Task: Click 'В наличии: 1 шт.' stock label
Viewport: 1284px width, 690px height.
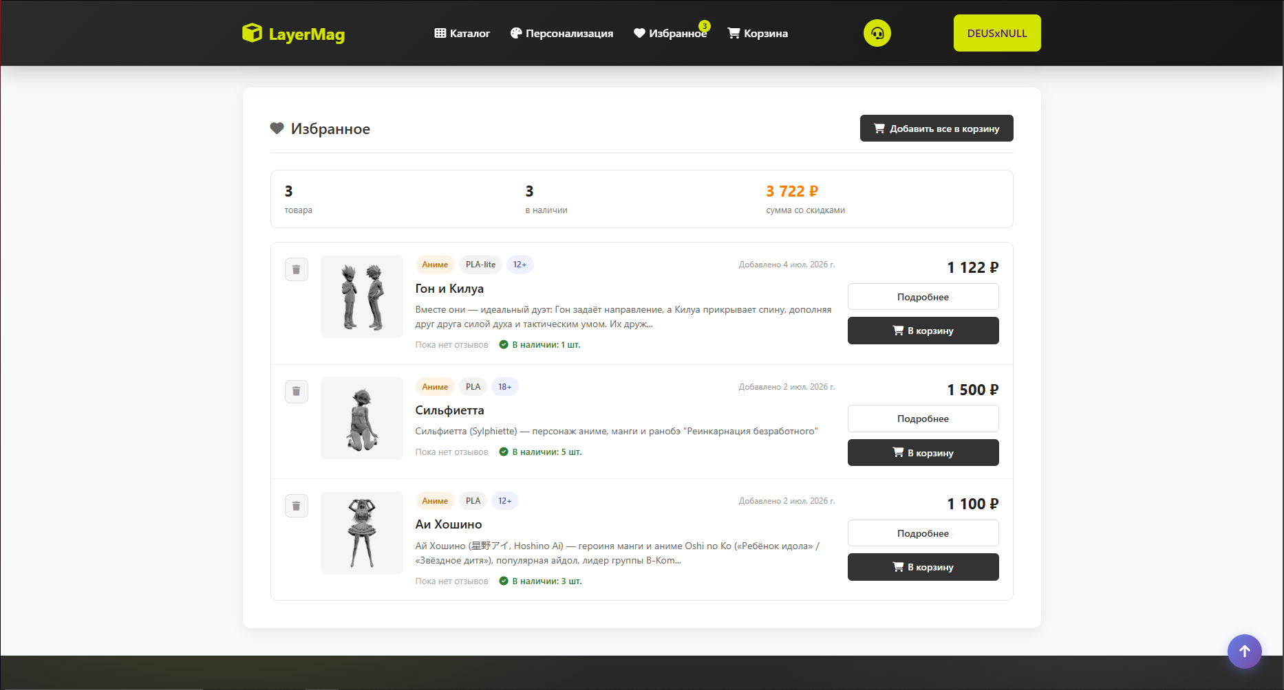Action: click(x=546, y=345)
